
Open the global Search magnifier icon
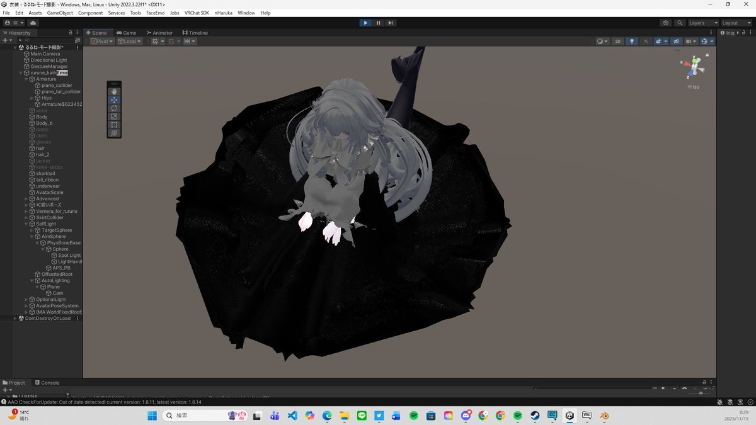(680, 23)
